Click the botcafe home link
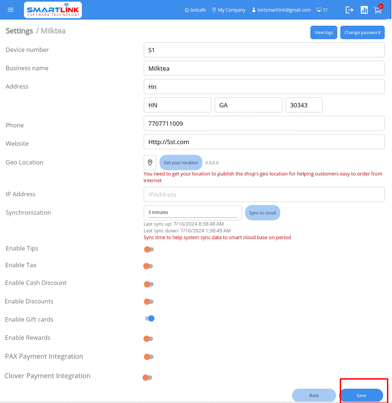 click(195, 10)
